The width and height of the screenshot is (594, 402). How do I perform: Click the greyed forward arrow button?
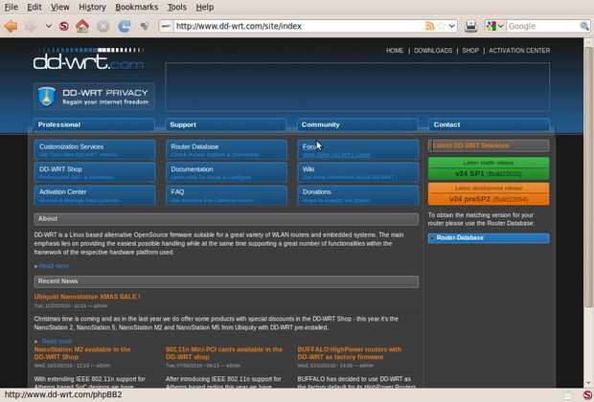click(x=33, y=26)
